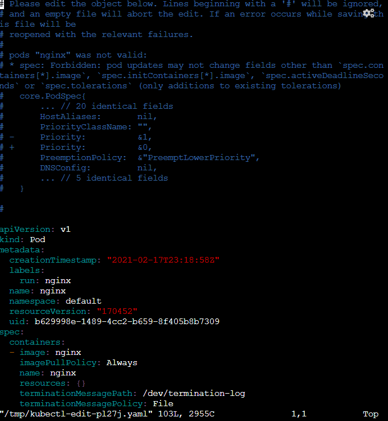The image size is (388, 421).
Task: Click the labels key
Action: [26, 271]
